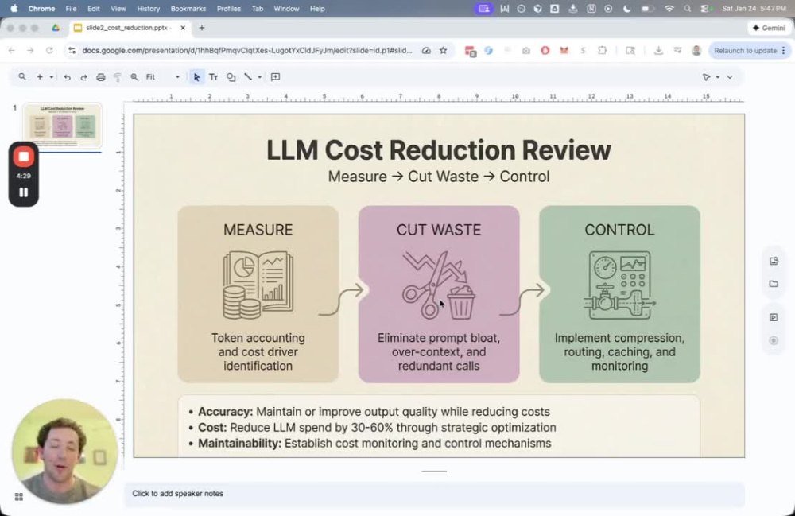
Task: Open the Gemini panel
Action: click(769, 28)
